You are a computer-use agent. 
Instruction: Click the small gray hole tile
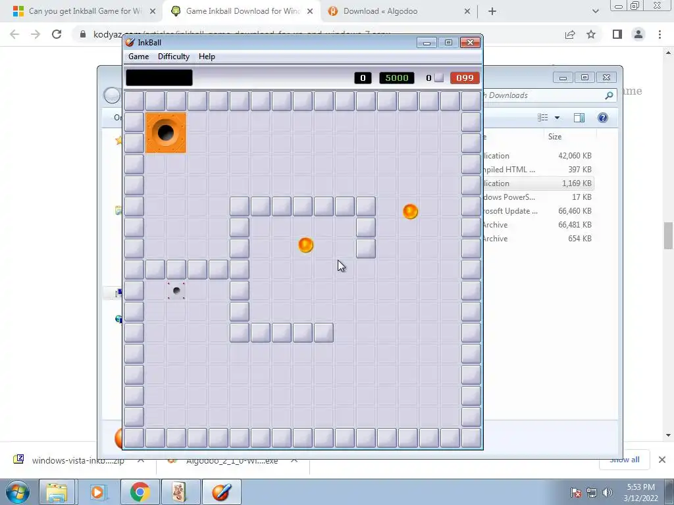[176, 291]
